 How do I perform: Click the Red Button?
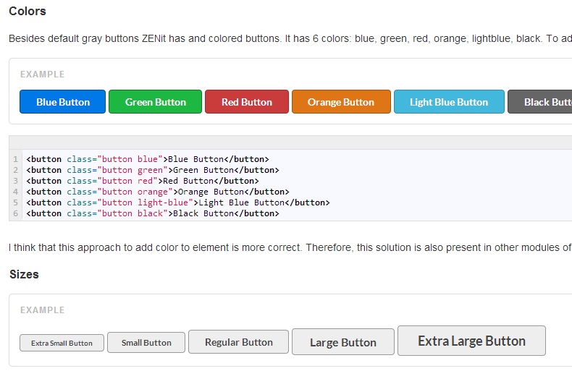pos(246,102)
